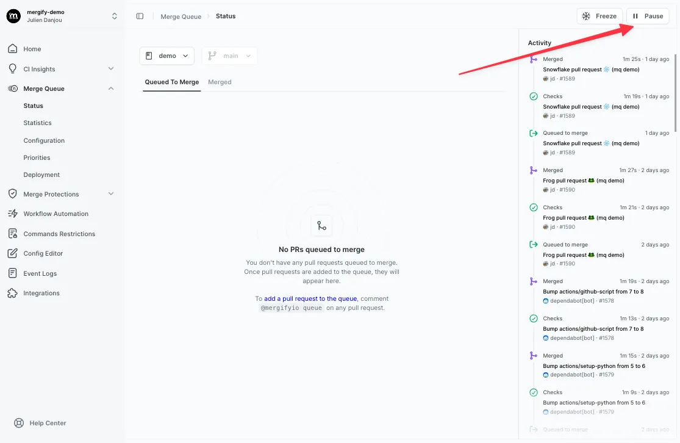Open the Commands Restrictions icon

[x=13, y=233]
